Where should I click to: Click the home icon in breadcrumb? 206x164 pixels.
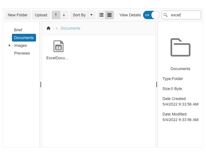click(x=49, y=28)
